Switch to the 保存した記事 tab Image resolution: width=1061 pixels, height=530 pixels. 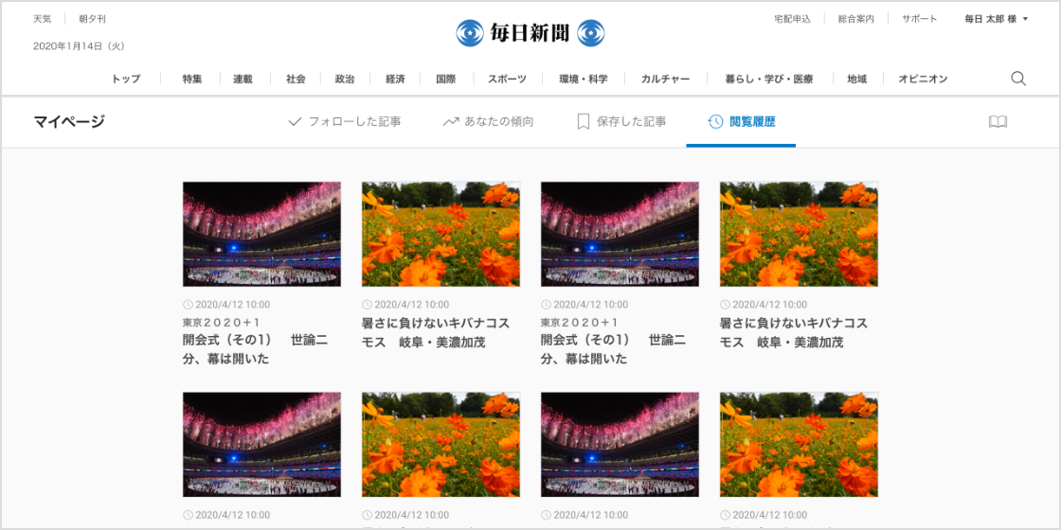coord(621,122)
